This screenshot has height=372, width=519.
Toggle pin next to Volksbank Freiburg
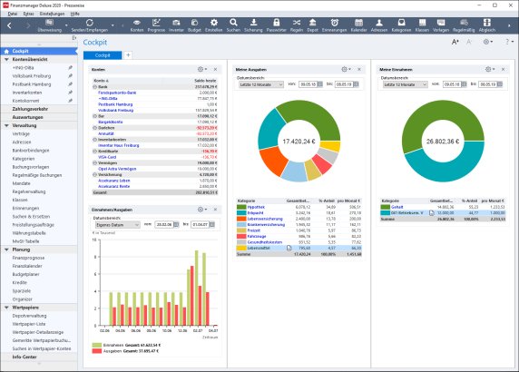[x=70, y=76]
